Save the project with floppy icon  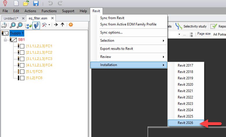point(36,3)
